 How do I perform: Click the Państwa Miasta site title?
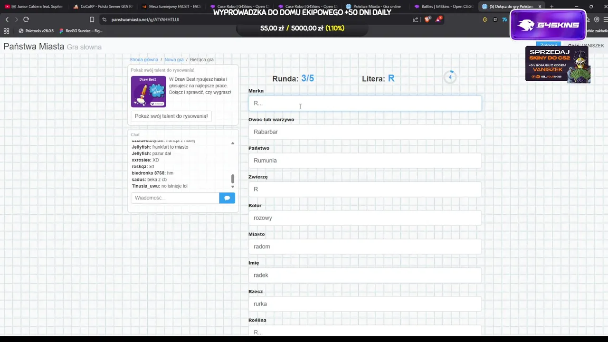click(x=34, y=47)
